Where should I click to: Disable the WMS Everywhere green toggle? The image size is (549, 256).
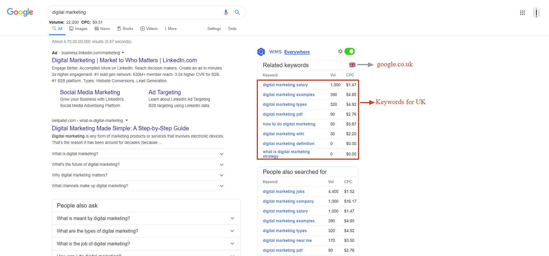pyautogui.click(x=350, y=51)
